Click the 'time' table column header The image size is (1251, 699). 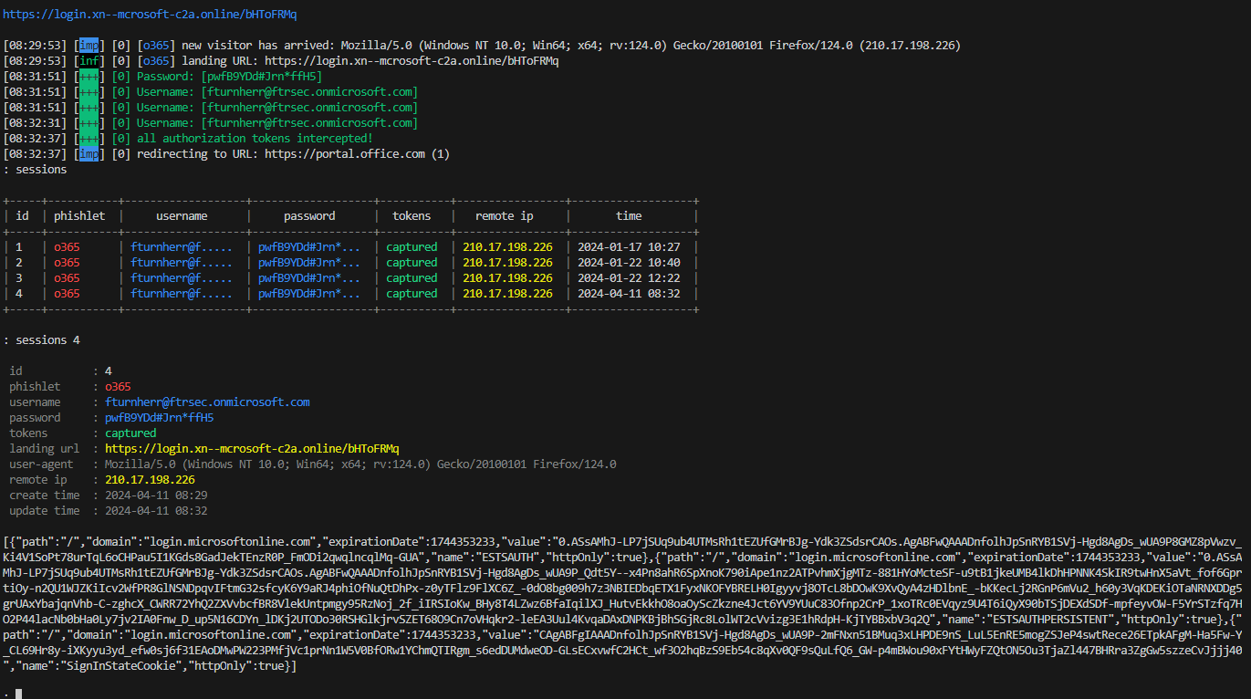[x=629, y=216]
